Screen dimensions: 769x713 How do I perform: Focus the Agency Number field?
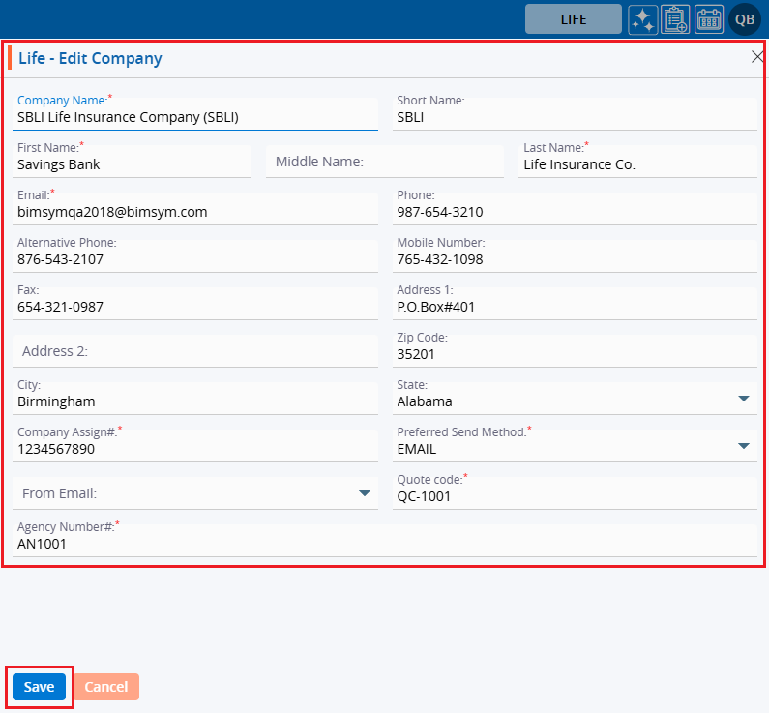click(x=383, y=544)
